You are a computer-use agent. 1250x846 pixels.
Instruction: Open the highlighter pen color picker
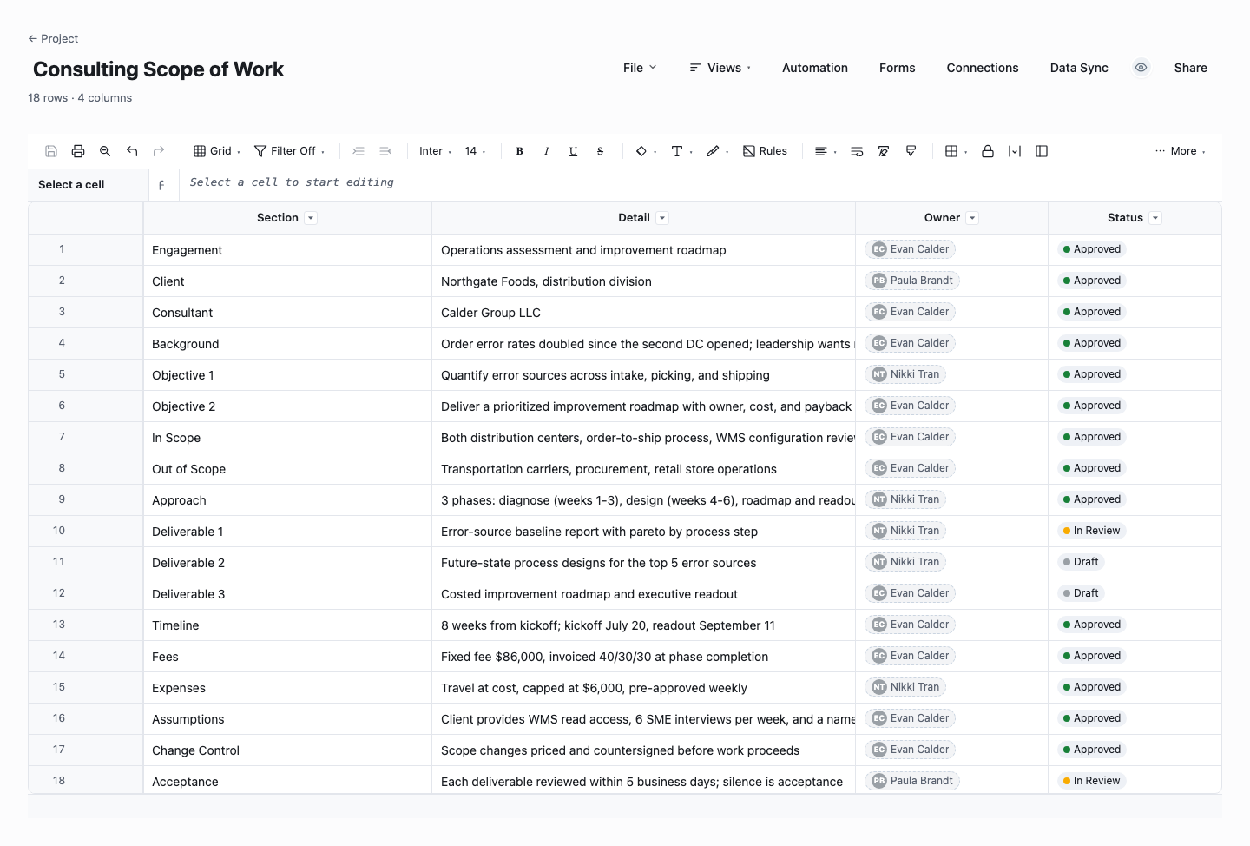[x=718, y=151]
